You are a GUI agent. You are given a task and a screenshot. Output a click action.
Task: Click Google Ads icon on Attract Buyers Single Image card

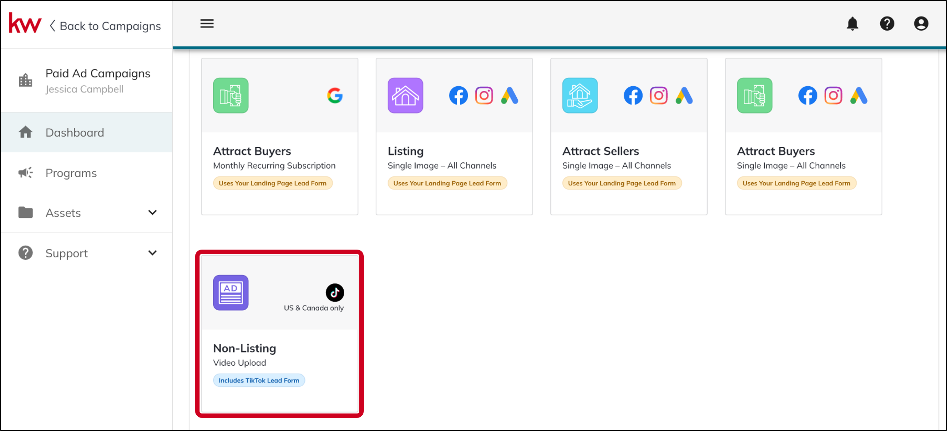[x=859, y=96]
